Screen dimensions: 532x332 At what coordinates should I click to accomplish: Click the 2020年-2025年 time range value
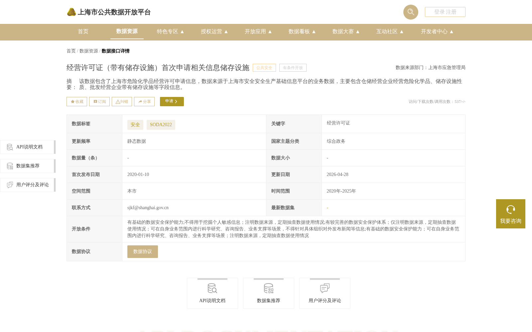click(341, 191)
